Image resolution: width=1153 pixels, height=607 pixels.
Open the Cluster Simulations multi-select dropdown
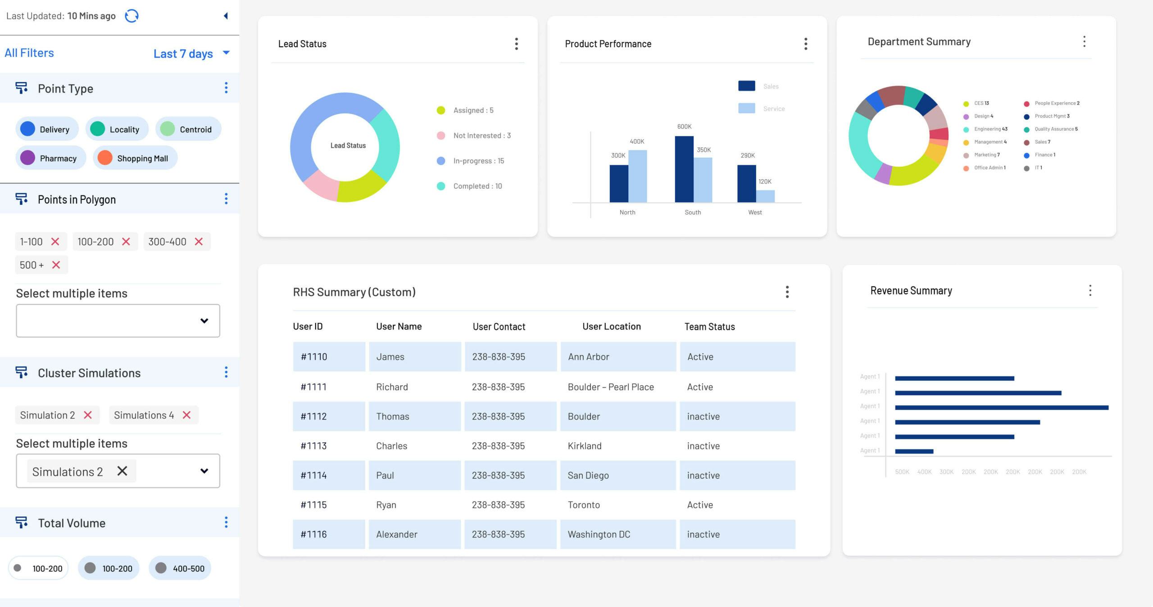(x=205, y=471)
